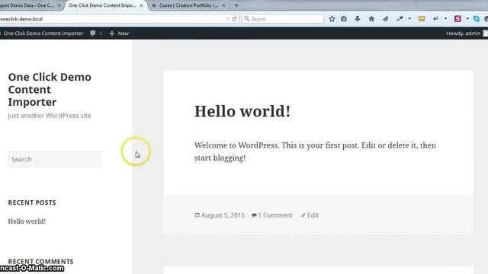This screenshot has width=488, height=274.
Task: Open the dropdown arrow beside the three-arrow extension icon
Action: click(x=445, y=19)
